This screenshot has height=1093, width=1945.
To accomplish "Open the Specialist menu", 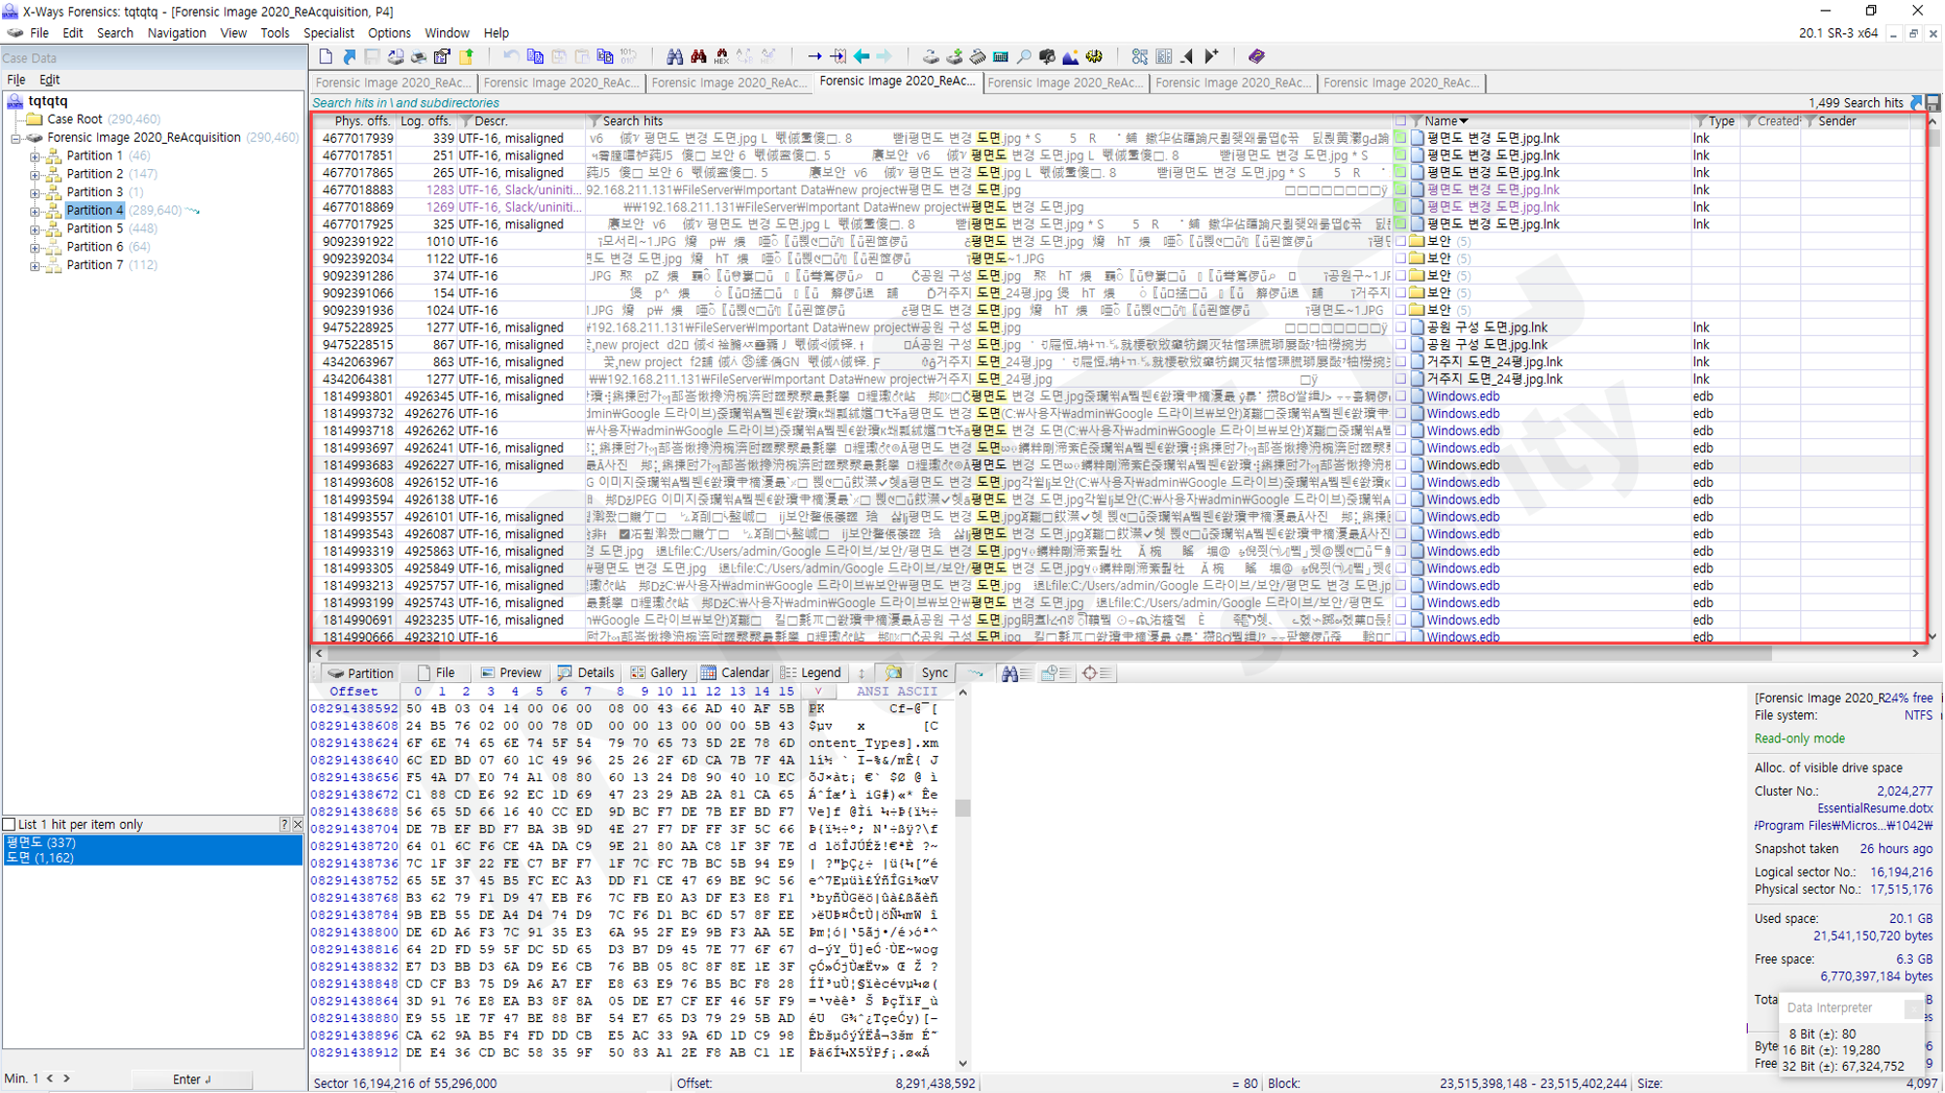I will click(x=328, y=32).
